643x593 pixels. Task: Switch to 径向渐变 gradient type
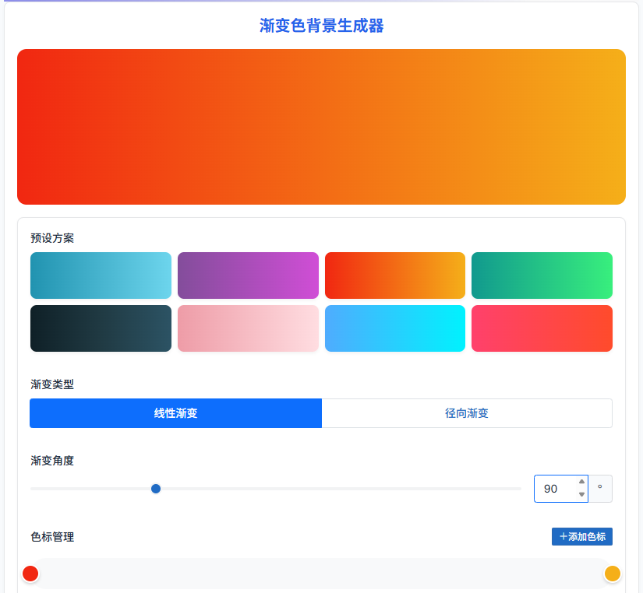pos(467,413)
